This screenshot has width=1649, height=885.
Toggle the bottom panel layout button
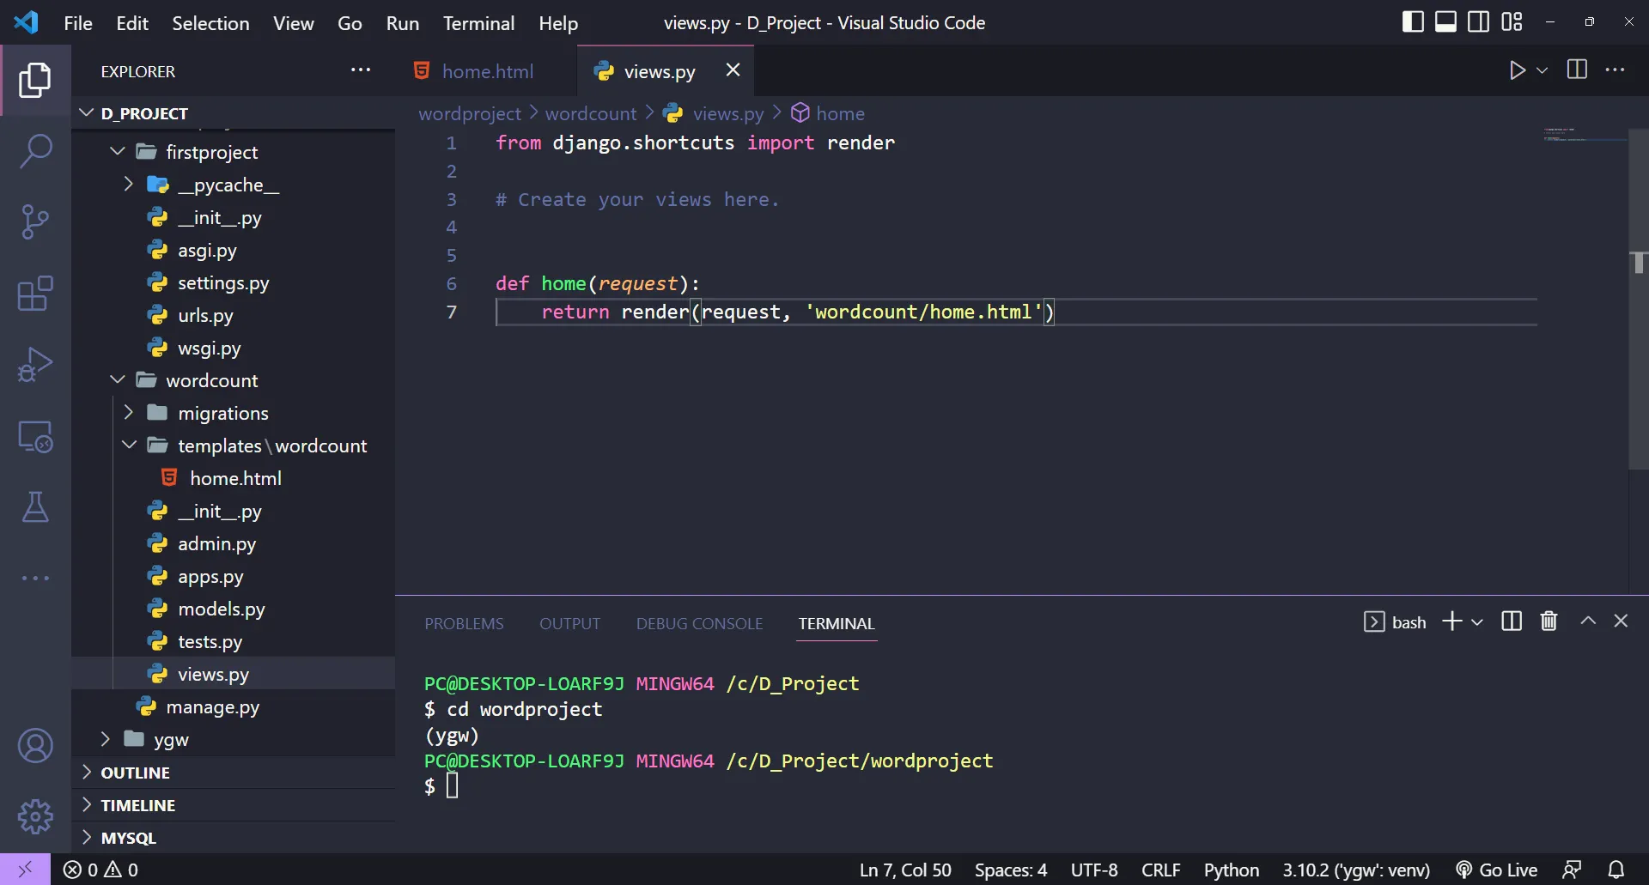tap(1445, 22)
